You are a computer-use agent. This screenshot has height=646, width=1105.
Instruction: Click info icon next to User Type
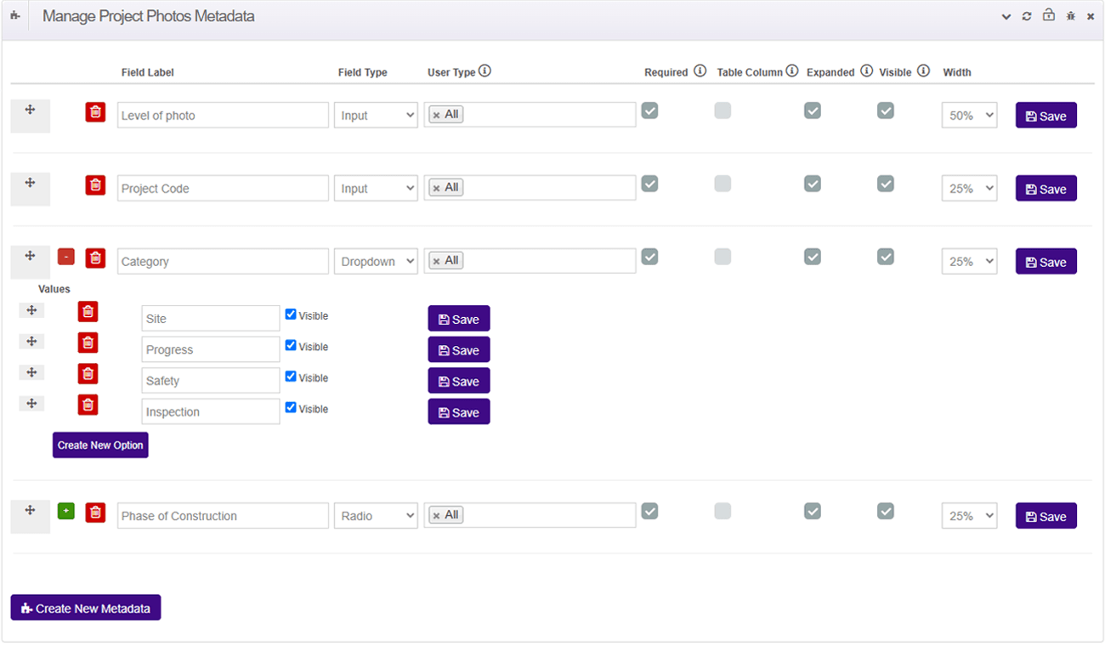(484, 71)
